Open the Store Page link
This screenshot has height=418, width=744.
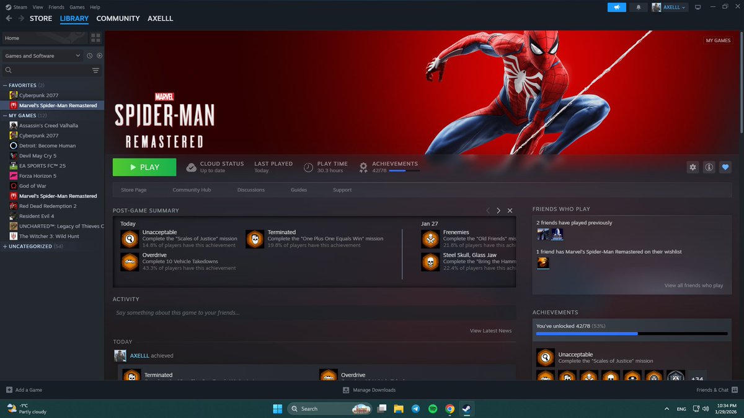[x=133, y=189]
